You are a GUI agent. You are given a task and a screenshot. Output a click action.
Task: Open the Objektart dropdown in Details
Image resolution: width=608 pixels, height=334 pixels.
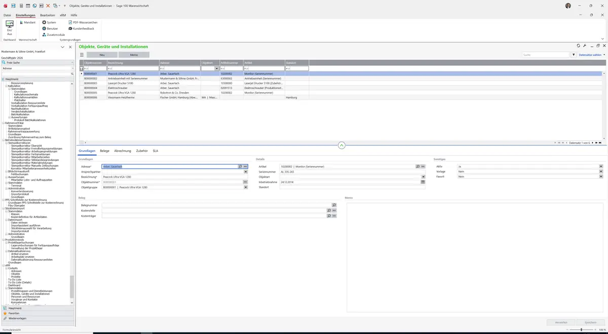[423, 177]
